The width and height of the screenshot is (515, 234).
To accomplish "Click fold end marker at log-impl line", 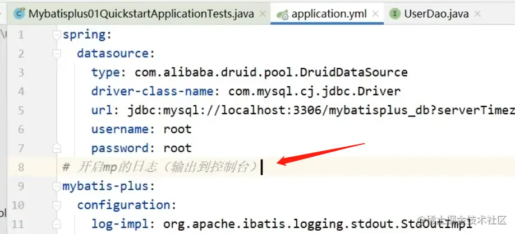I will (x=57, y=224).
